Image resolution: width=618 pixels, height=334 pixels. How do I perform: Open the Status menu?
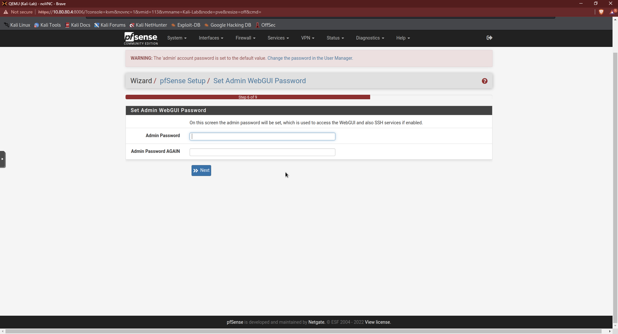pos(335,38)
